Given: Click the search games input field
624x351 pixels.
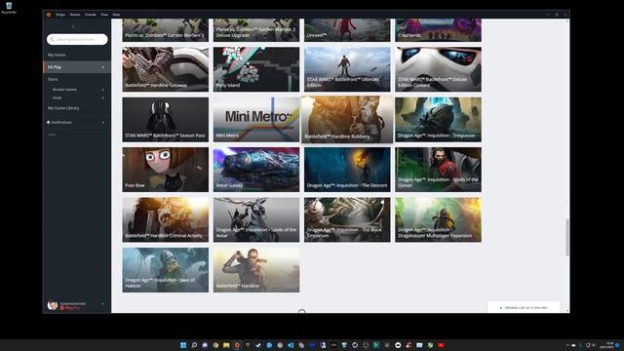Looking at the screenshot, I should coord(77,39).
